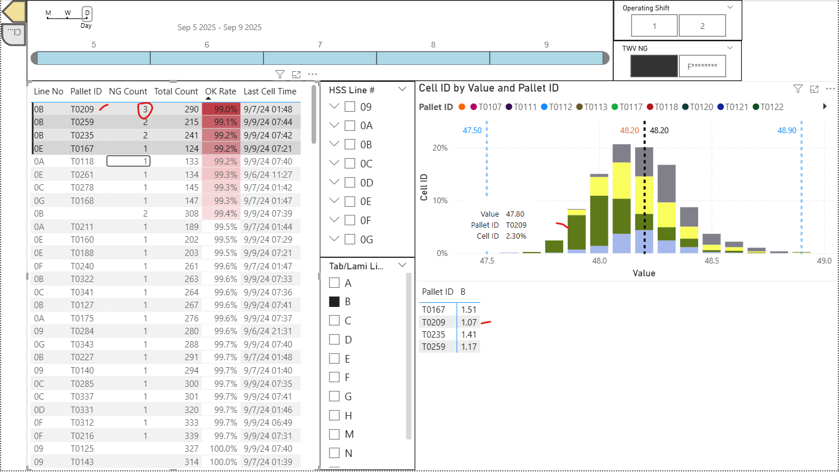Open more options for the Cell ID chart
Screen dimensions: 839x472
(x=830, y=89)
